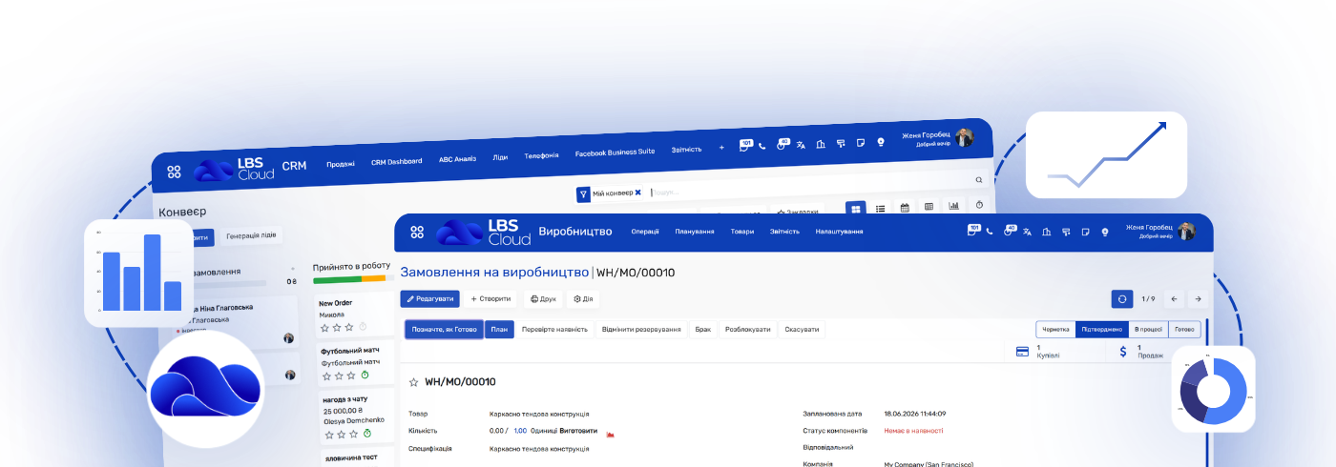Click the plus icon in CRM menu bar
The width and height of the screenshot is (1336, 467).
point(721,148)
